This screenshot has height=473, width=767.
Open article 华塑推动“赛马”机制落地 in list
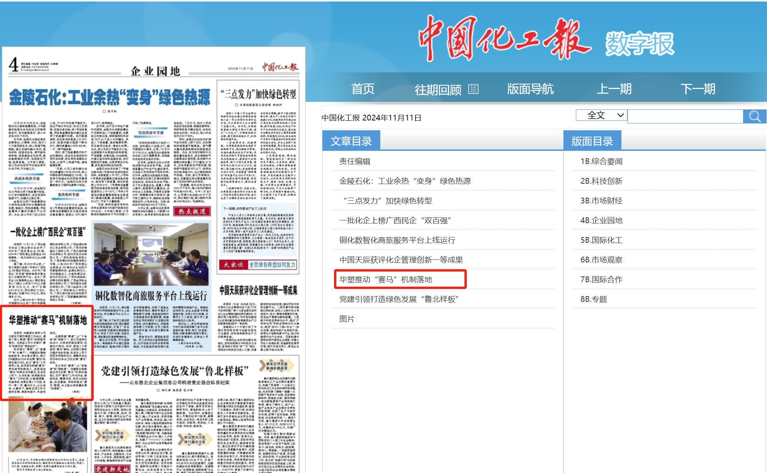pos(385,279)
